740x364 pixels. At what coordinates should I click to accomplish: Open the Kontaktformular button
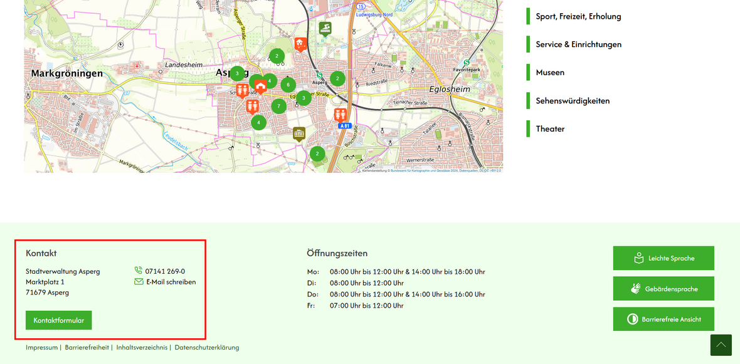(59, 320)
